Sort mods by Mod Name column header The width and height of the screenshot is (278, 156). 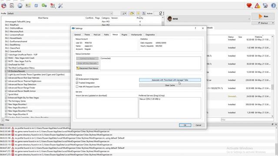tap(43, 18)
